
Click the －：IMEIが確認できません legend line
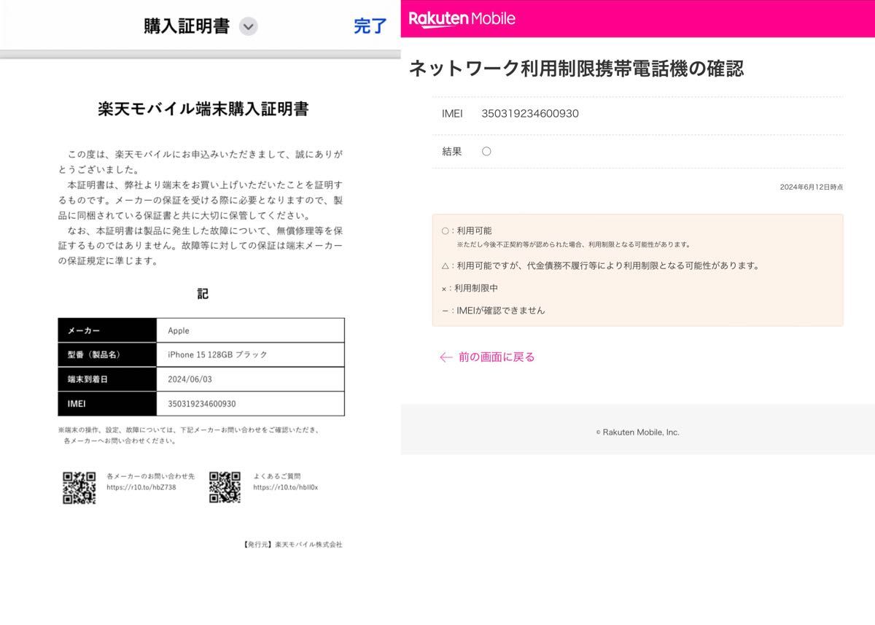pyautogui.click(x=493, y=311)
